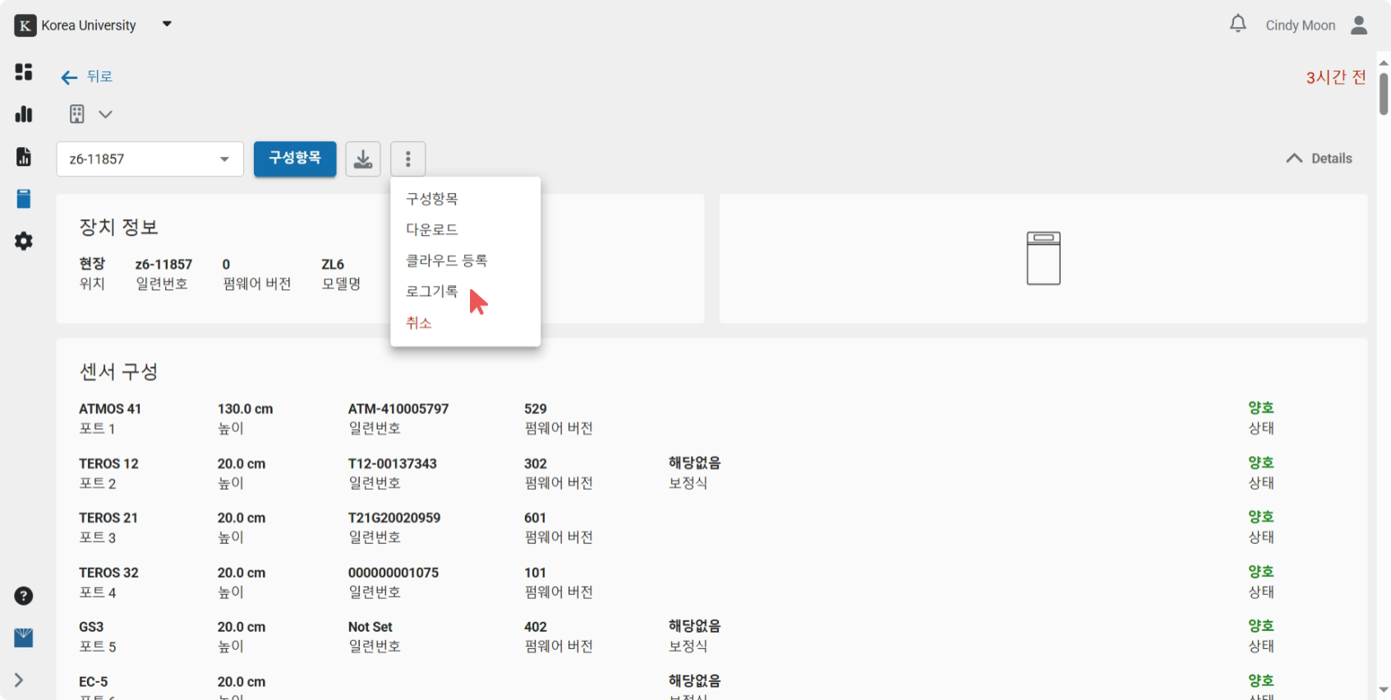Click the 센서 구성 heading
This screenshot has height=700, width=1391.
(x=118, y=371)
